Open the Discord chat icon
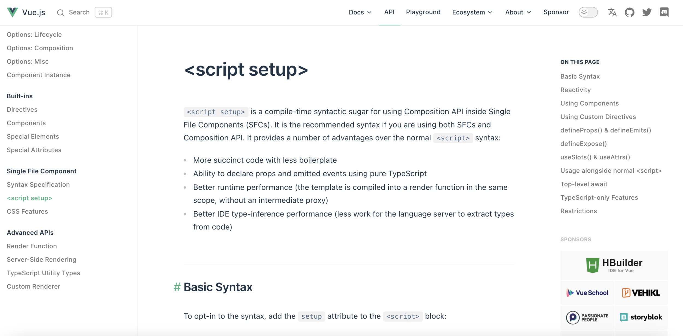This screenshot has width=683, height=336. point(664,12)
